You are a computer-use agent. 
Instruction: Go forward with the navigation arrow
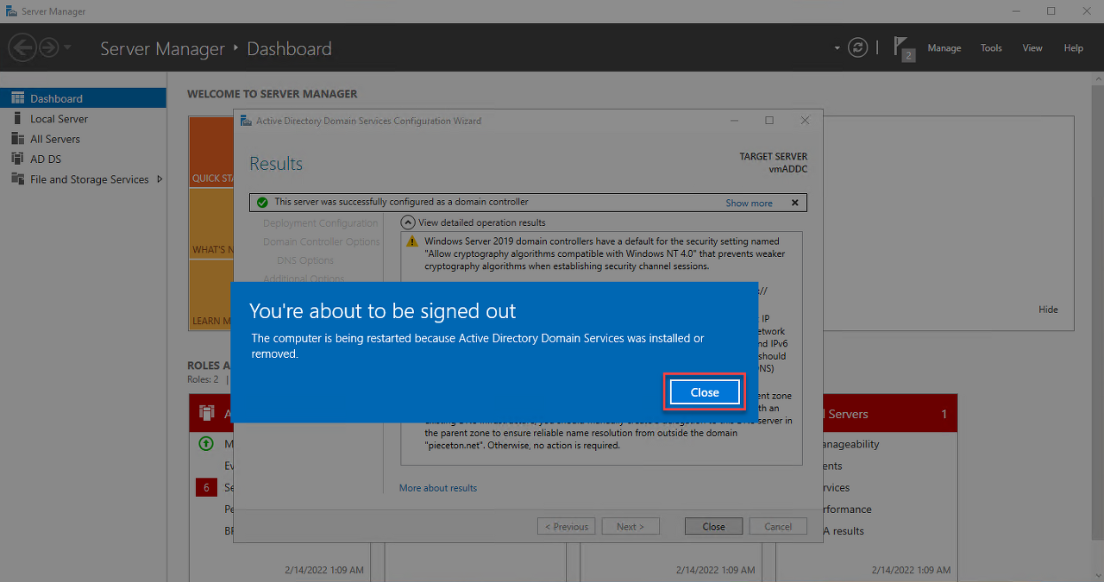[48, 47]
